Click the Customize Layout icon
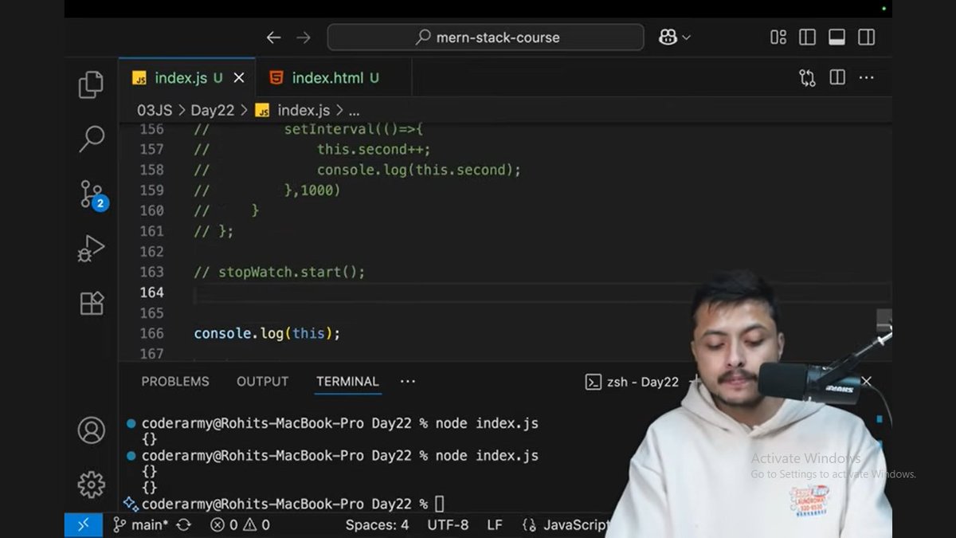The width and height of the screenshot is (956, 538). (778, 37)
